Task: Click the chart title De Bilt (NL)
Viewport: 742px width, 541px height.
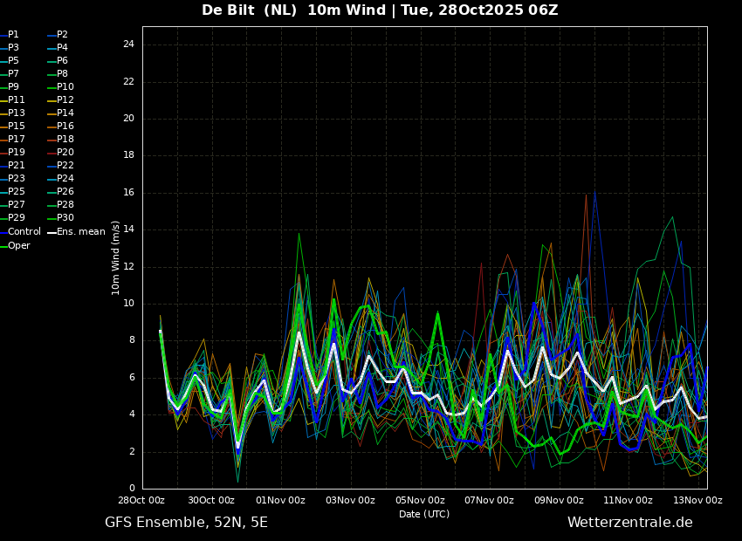Action: point(250,10)
